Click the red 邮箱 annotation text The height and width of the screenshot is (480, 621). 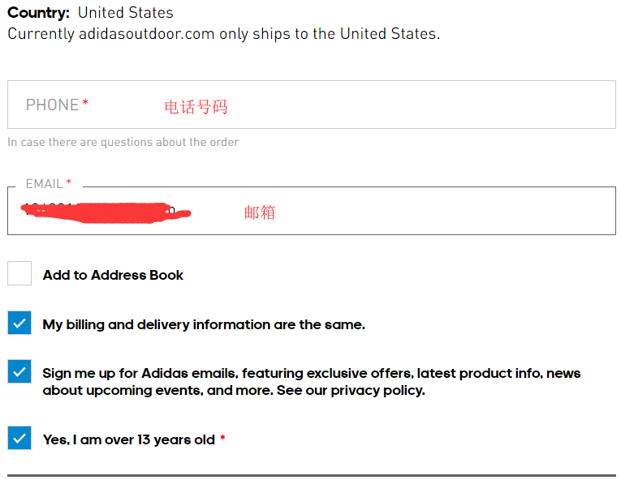(x=260, y=212)
